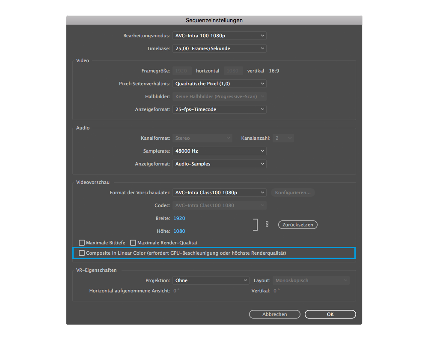This screenshot has height=343, width=428.
Task: Click the Horizontal aufgenommene Ansicht value
Action: pyautogui.click(x=176, y=291)
